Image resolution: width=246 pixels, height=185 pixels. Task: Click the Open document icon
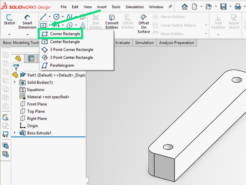(209, 7)
